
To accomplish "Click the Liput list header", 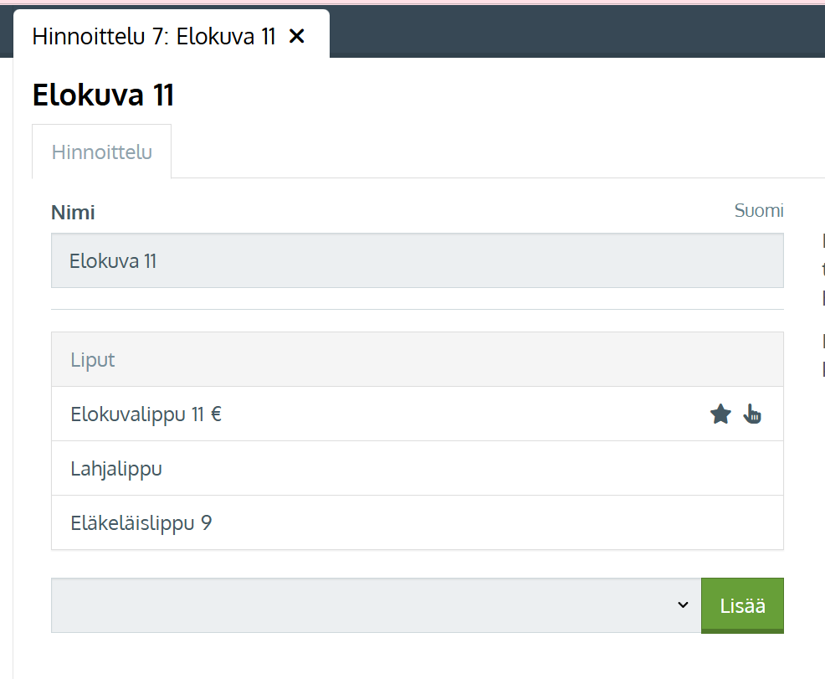I will point(417,360).
